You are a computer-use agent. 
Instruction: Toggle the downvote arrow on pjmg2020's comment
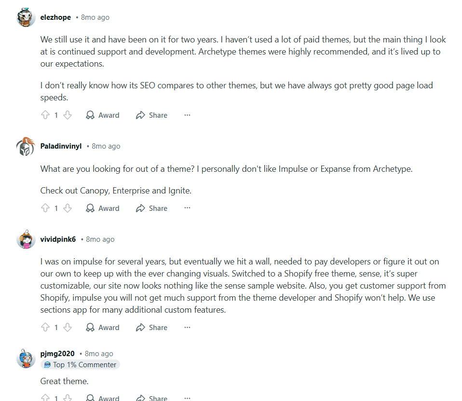pyautogui.click(x=68, y=398)
